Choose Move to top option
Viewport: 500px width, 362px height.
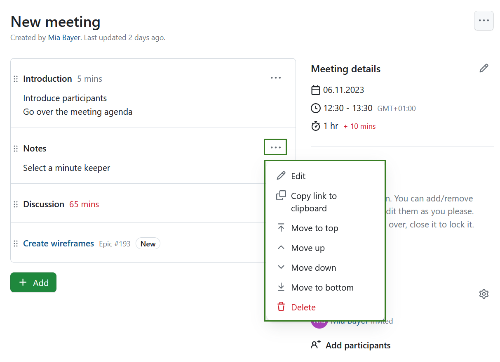314,228
